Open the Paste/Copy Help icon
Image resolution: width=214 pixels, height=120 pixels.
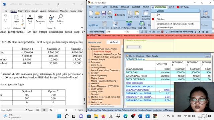click(129, 25)
